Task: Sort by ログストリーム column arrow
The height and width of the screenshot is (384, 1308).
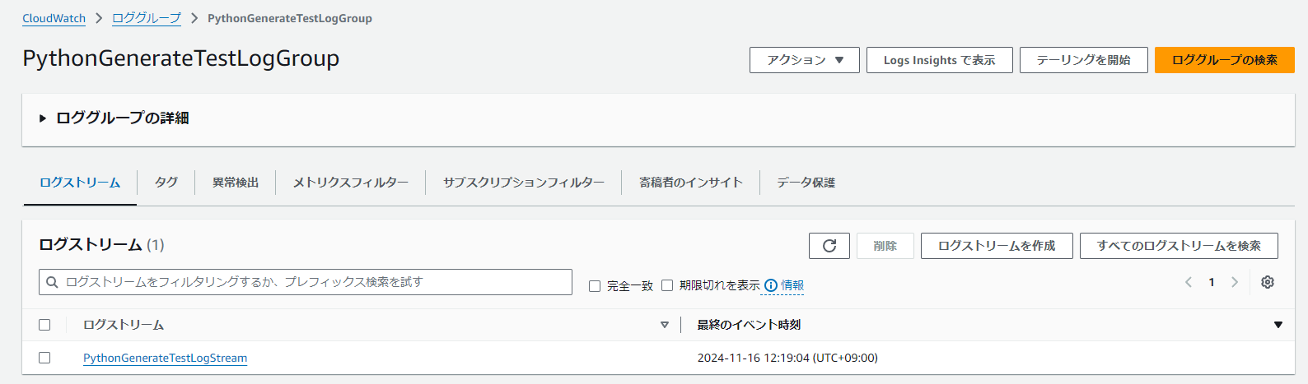Action: (665, 325)
